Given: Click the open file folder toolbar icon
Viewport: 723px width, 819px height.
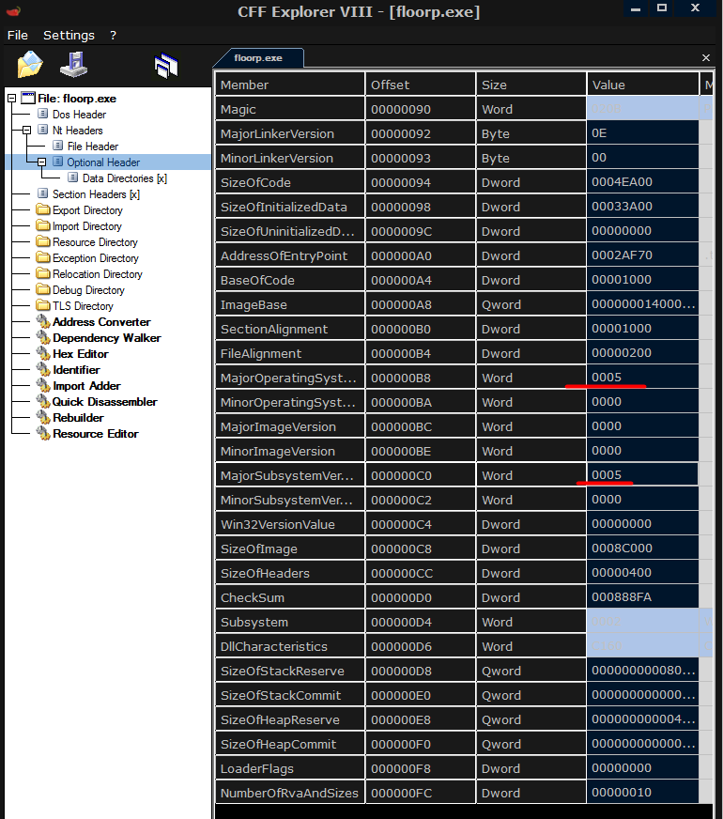Looking at the screenshot, I should [x=30, y=65].
